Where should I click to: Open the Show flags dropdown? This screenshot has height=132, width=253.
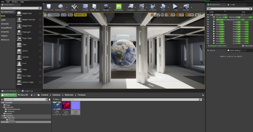70,15
